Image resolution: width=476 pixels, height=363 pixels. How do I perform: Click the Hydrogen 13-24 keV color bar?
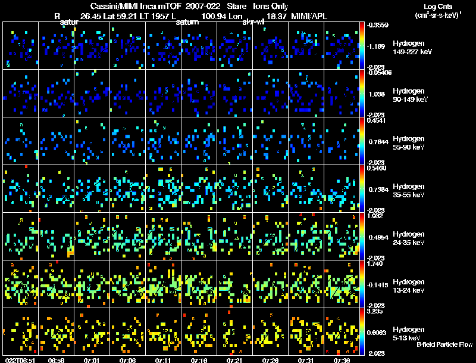(x=362, y=284)
